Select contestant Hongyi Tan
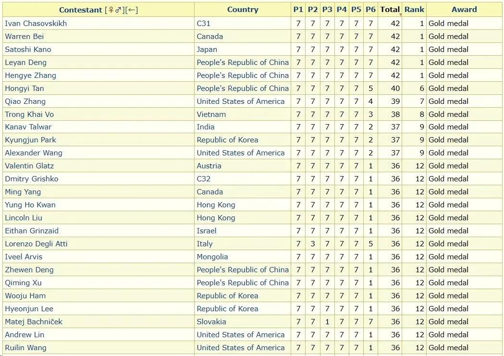 point(25,88)
